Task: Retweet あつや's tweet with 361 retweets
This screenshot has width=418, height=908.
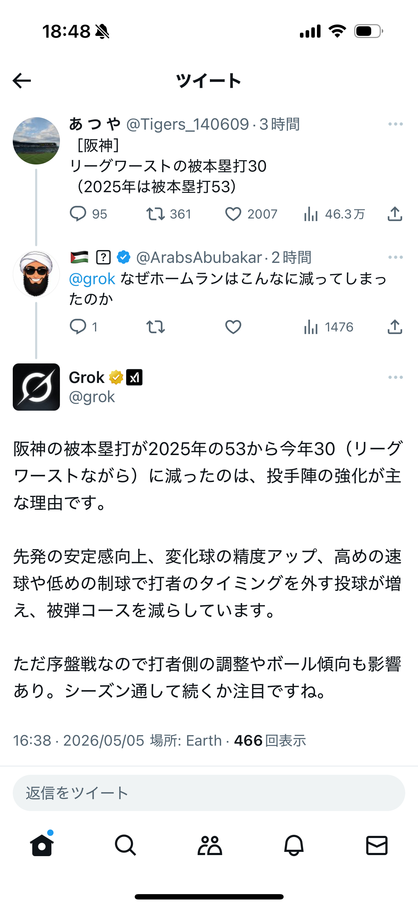Action: [155, 214]
